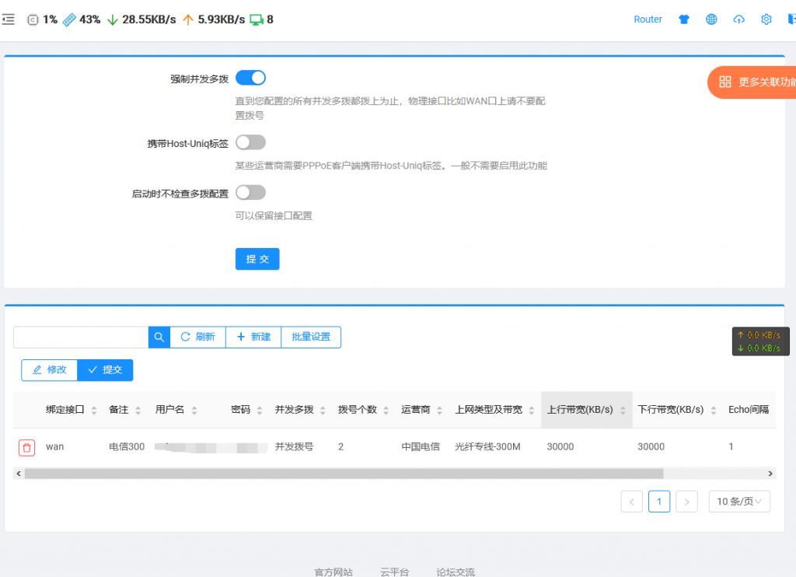Screen dimensions: 796x577
Task: Click the CPU usage icon
Action: coord(33,19)
